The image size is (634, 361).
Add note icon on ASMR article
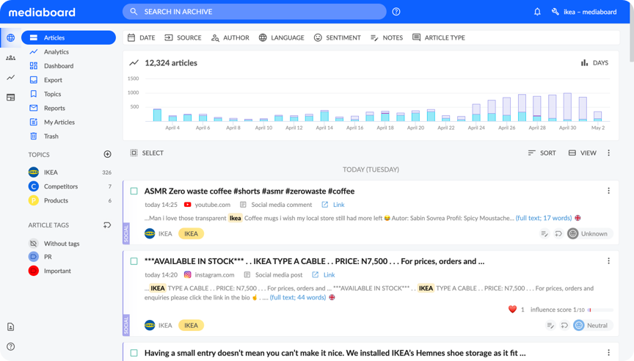[x=544, y=233]
